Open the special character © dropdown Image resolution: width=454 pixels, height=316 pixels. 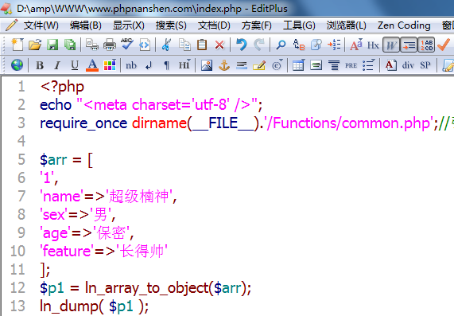coord(277,65)
